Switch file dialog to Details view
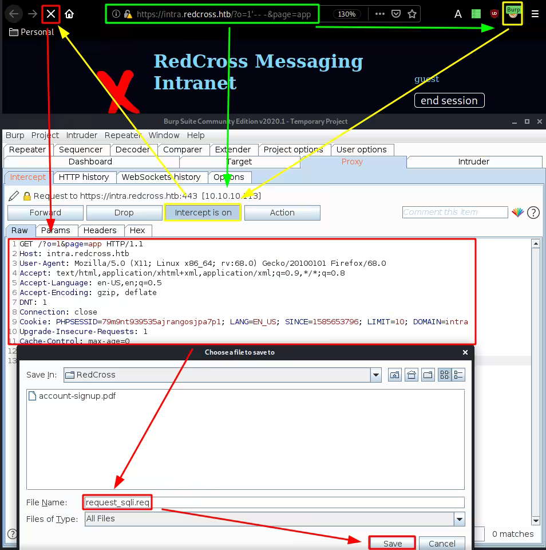This screenshot has width=546, height=550. [x=458, y=375]
